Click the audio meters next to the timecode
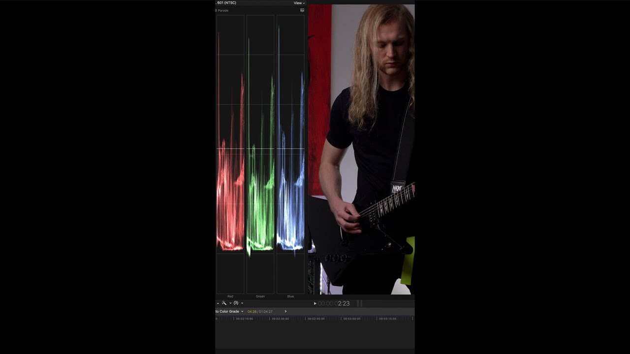 tap(359, 303)
